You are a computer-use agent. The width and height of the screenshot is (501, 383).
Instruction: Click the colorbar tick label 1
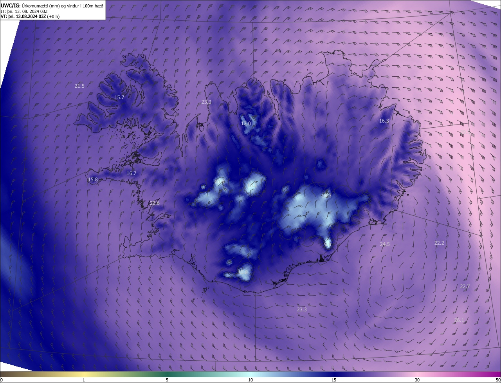[x=84, y=380]
